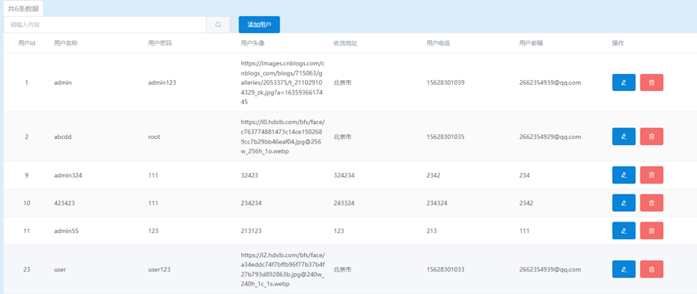697x294 pixels.
Task: Click the i0.hdslb.com avatar URL
Action: tap(283, 137)
